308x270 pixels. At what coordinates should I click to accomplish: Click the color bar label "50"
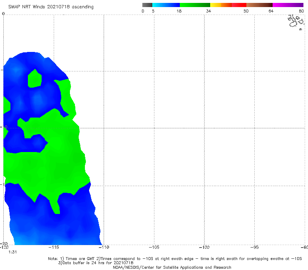point(246,11)
